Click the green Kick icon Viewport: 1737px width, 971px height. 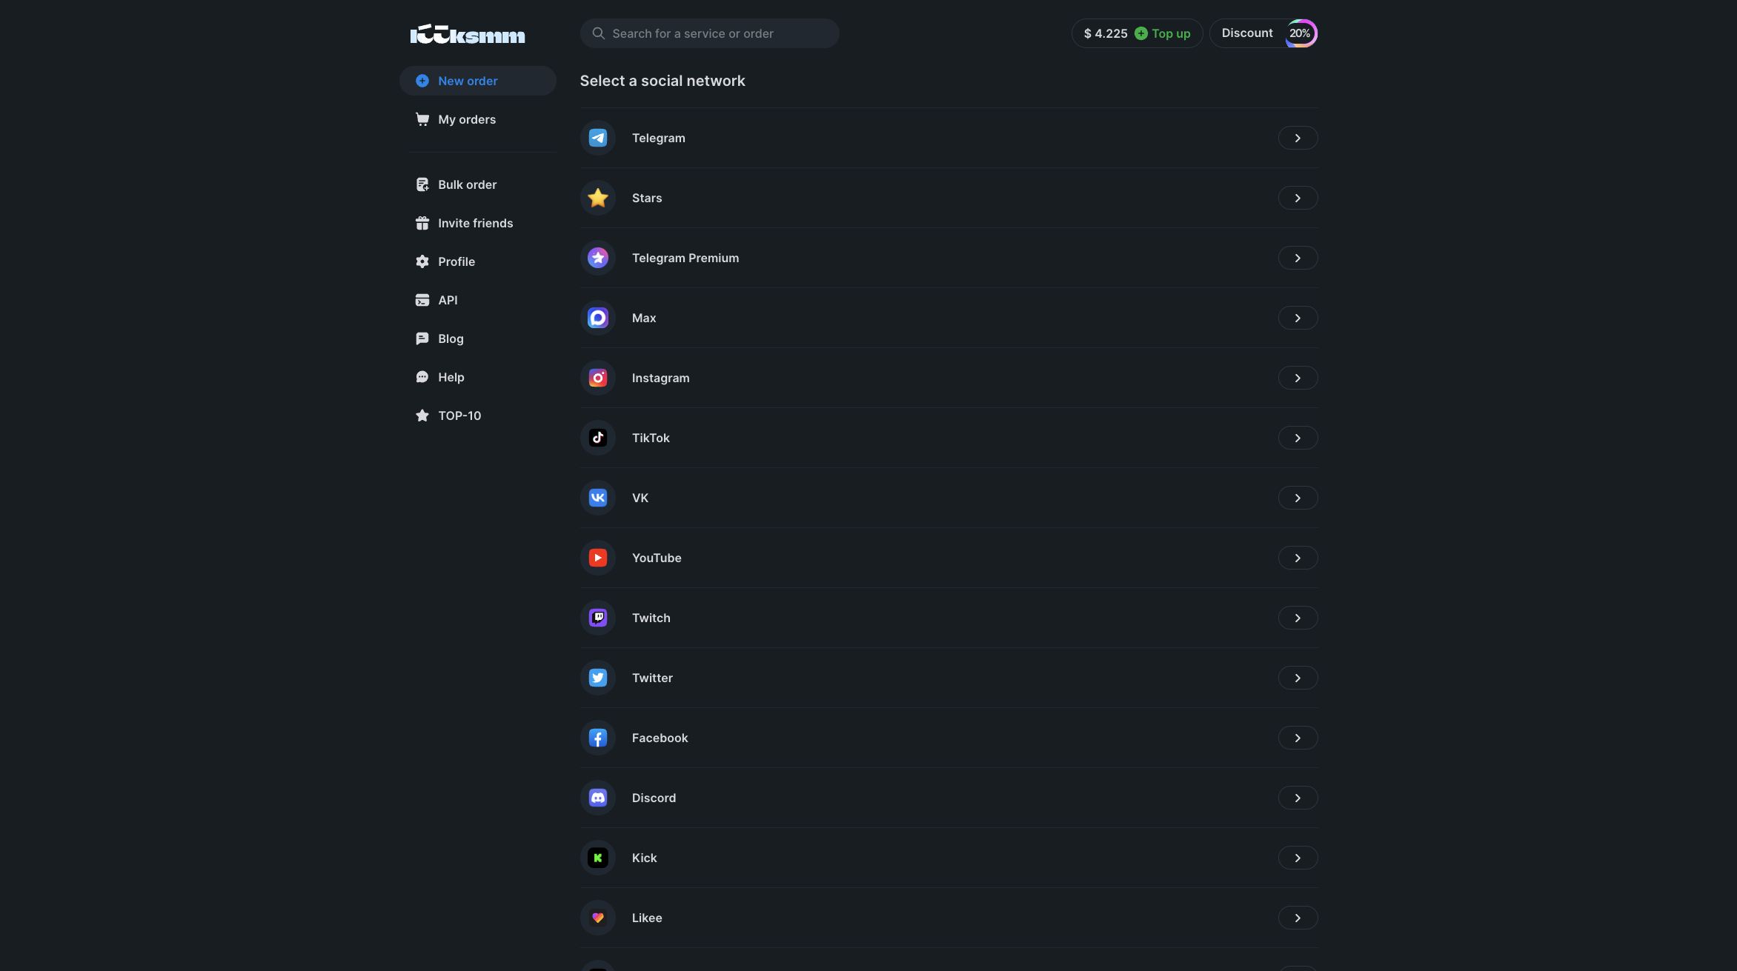coord(597,858)
